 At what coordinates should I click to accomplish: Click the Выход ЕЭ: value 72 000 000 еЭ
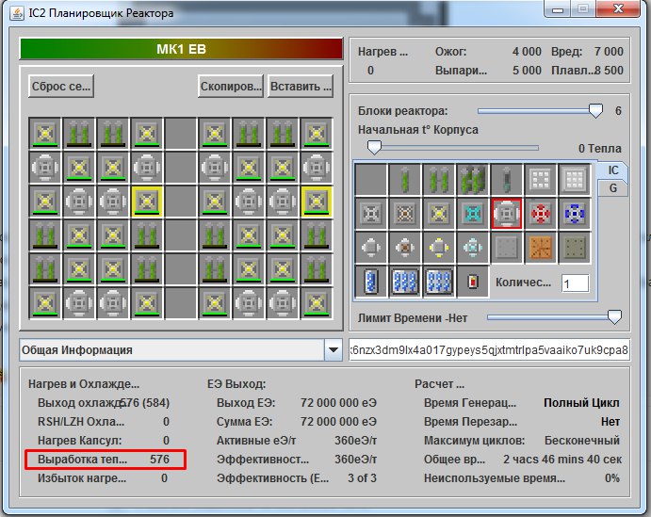pyautogui.click(x=338, y=403)
